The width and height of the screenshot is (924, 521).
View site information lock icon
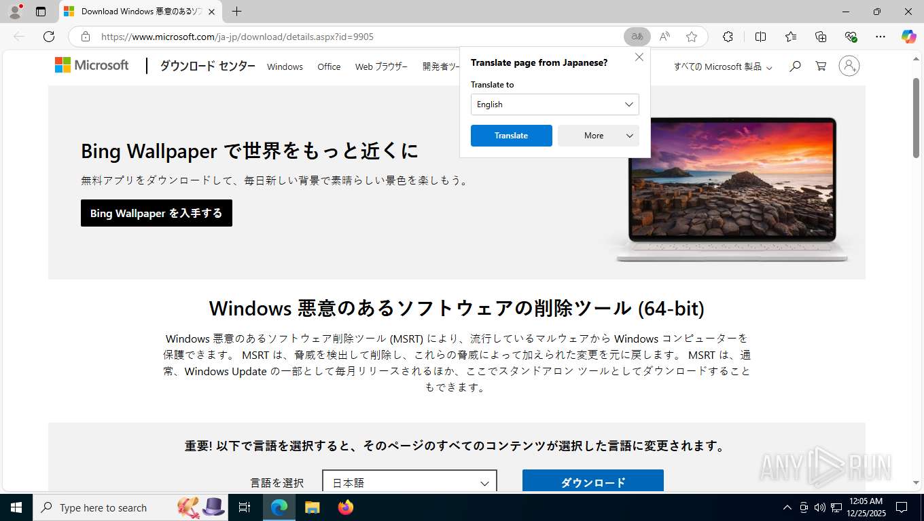click(x=86, y=37)
